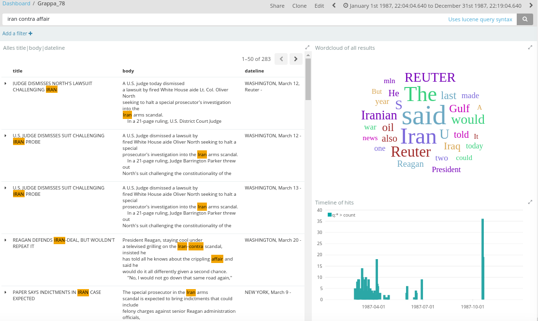Viewport: 538px width, 321px height.
Task: Click the word 'REUTER' in wordcloud
Action: pos(430,77)
